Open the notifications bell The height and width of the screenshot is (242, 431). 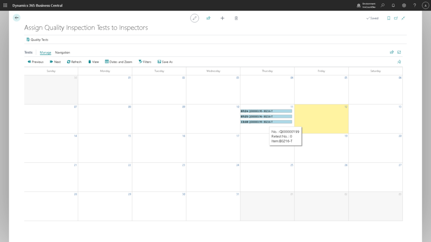click(393, 5)
